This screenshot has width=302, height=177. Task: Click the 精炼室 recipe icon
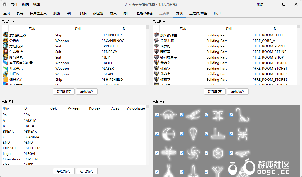157,52
